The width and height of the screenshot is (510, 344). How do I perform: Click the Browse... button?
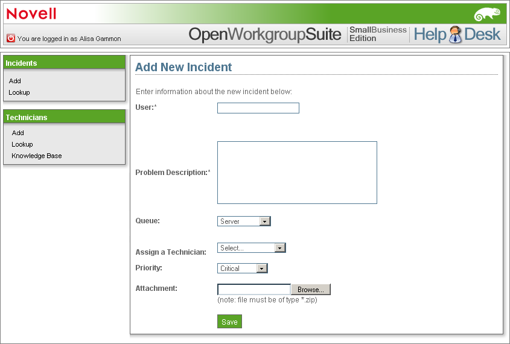click(311, 289)
